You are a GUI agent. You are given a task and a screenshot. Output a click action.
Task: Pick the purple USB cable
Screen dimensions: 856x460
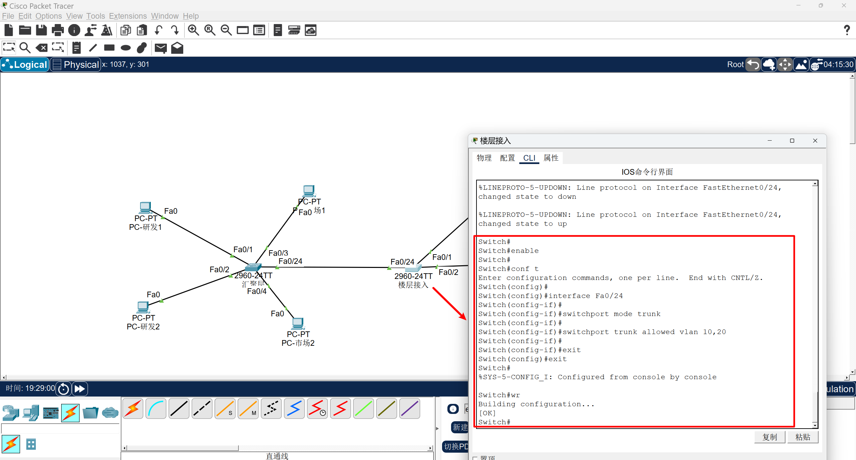point(410,409)
